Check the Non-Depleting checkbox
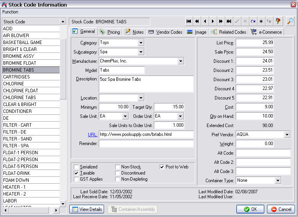This screenshot has height=217, width=298. pyautogui.click(x=117, y=179)
